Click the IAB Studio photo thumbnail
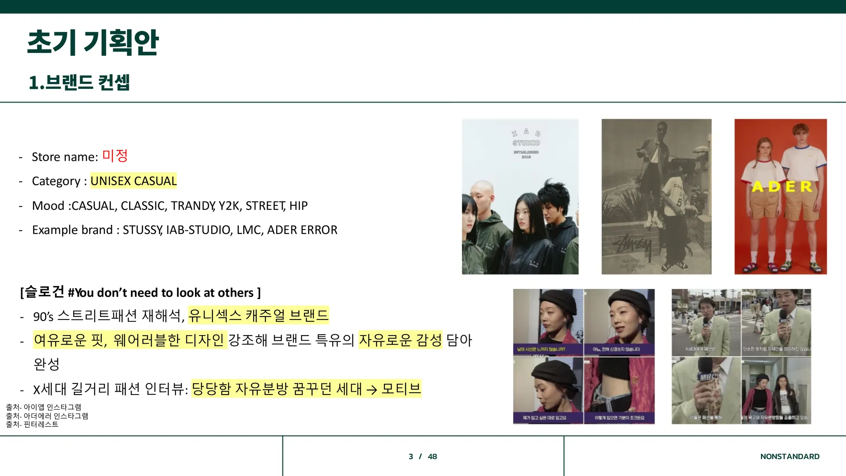The height and width of the screenshot is (476, 846). coord(520,197)
